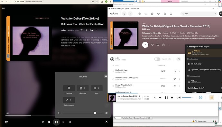
Task: Favorite the My Foolish Heart track
Action: [175, 72]
